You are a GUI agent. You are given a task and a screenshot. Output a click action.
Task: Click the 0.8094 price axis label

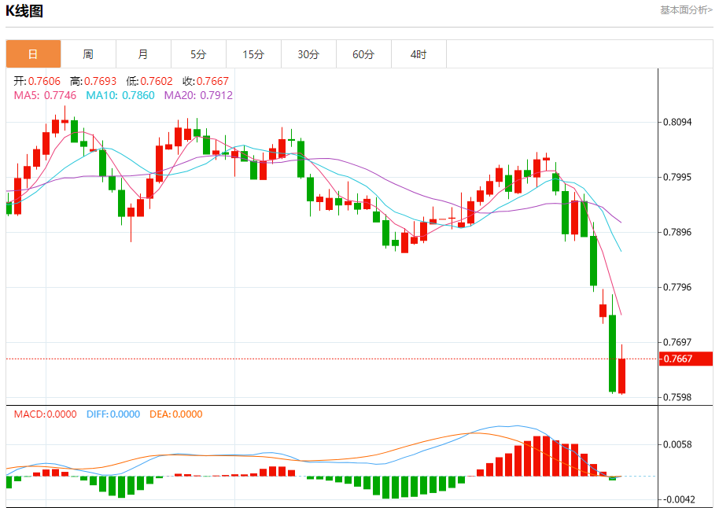click(677, 122)
